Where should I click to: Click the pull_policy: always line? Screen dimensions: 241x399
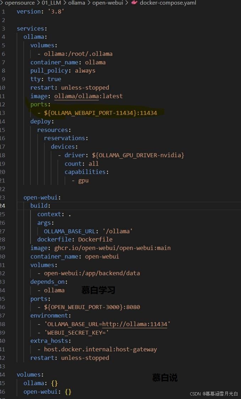(x=63, y=70)
